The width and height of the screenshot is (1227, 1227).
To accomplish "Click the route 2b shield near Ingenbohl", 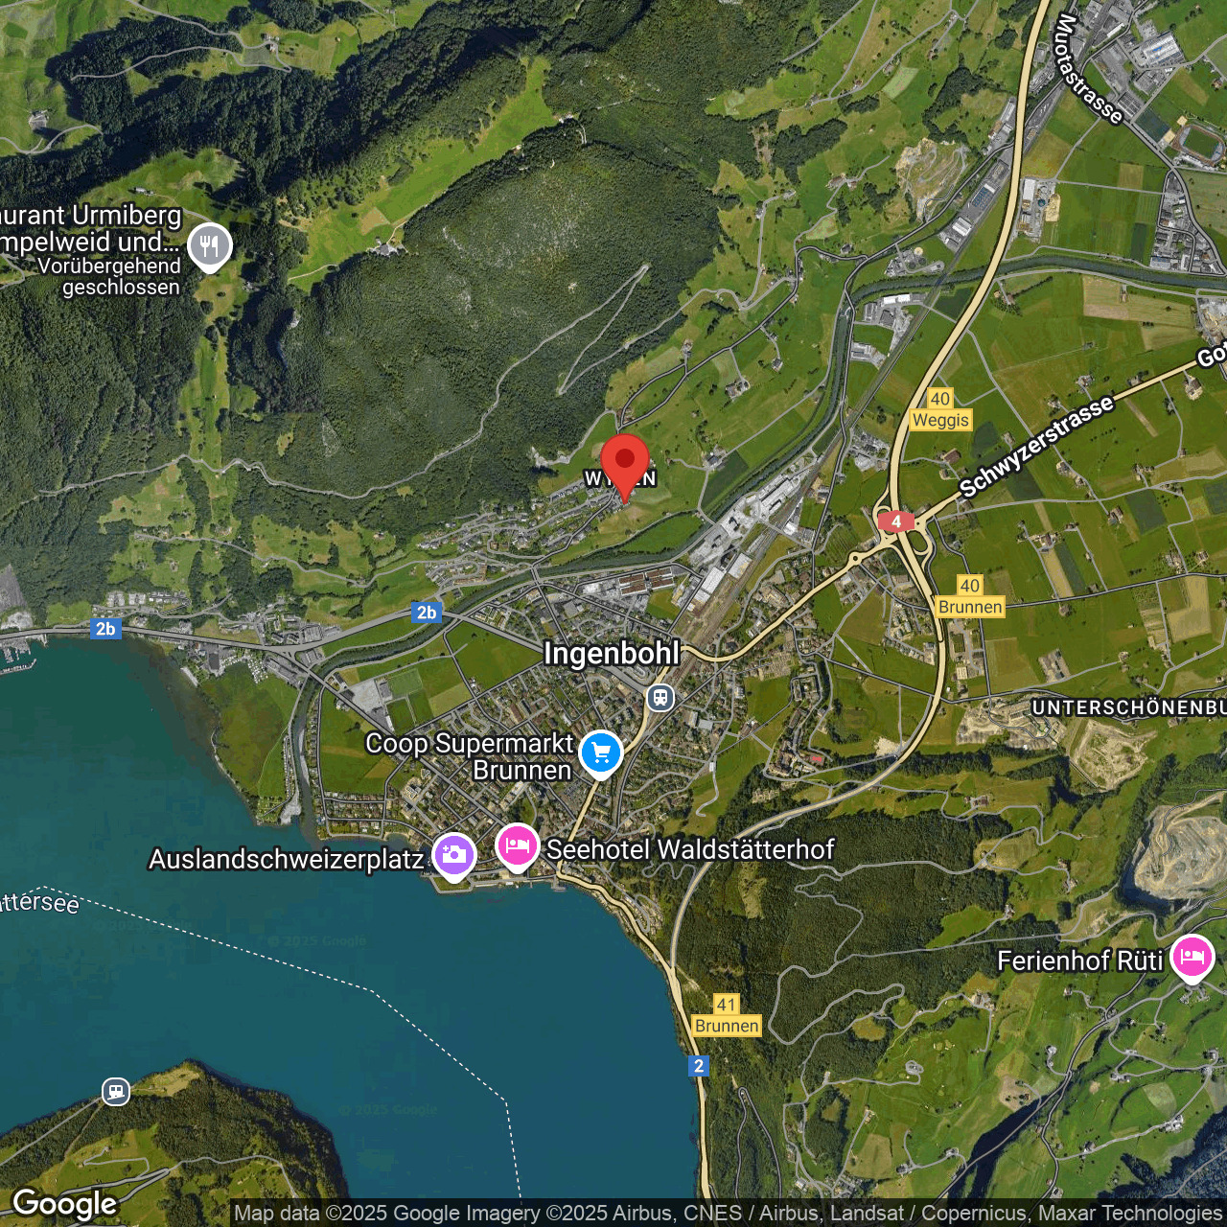I will 428,612.
